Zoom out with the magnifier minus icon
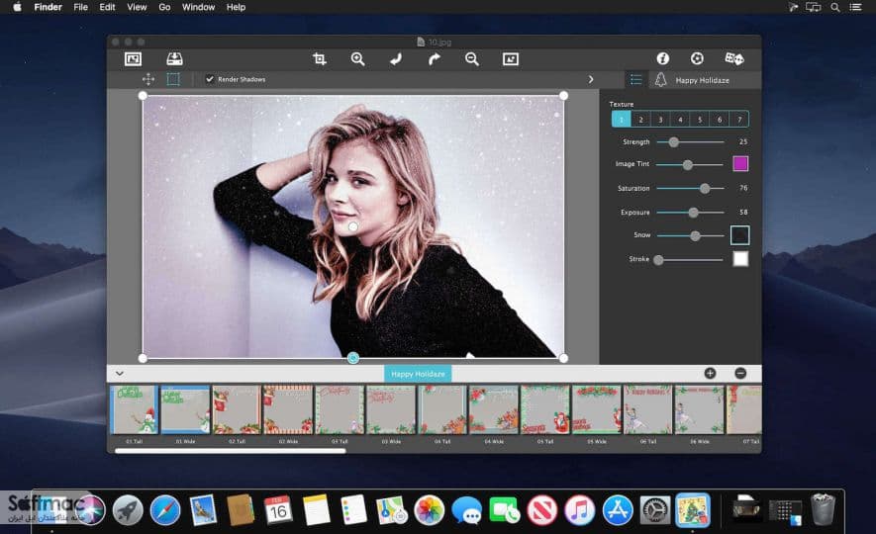 coord(472,59)
